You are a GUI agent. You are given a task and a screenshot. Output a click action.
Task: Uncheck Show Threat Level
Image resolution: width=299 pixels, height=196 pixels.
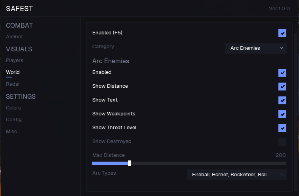click(x=282, y=128)
